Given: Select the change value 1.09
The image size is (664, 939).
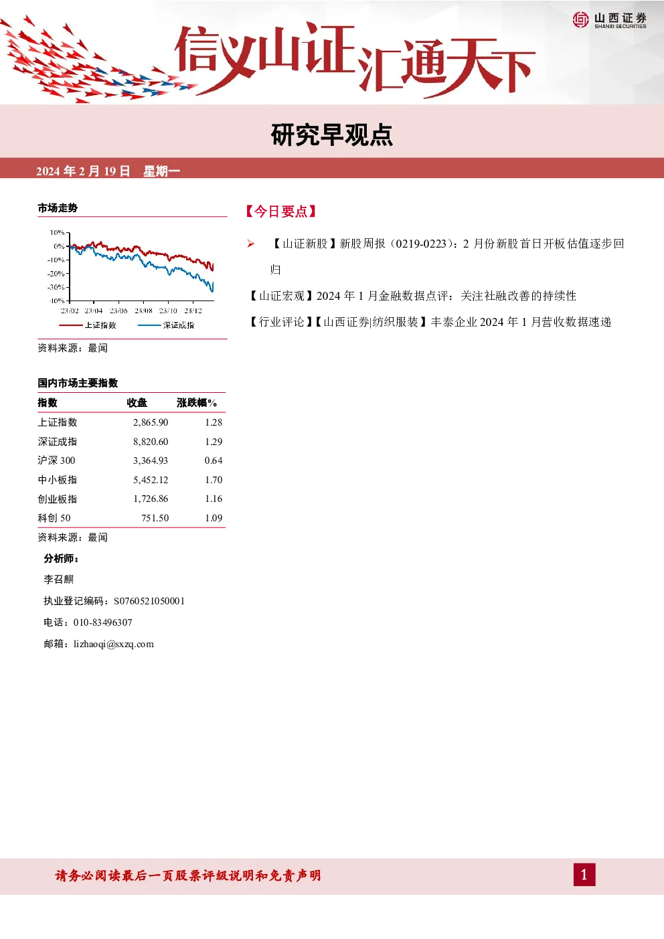Looking at the screenshot, I should click(214, 518).
